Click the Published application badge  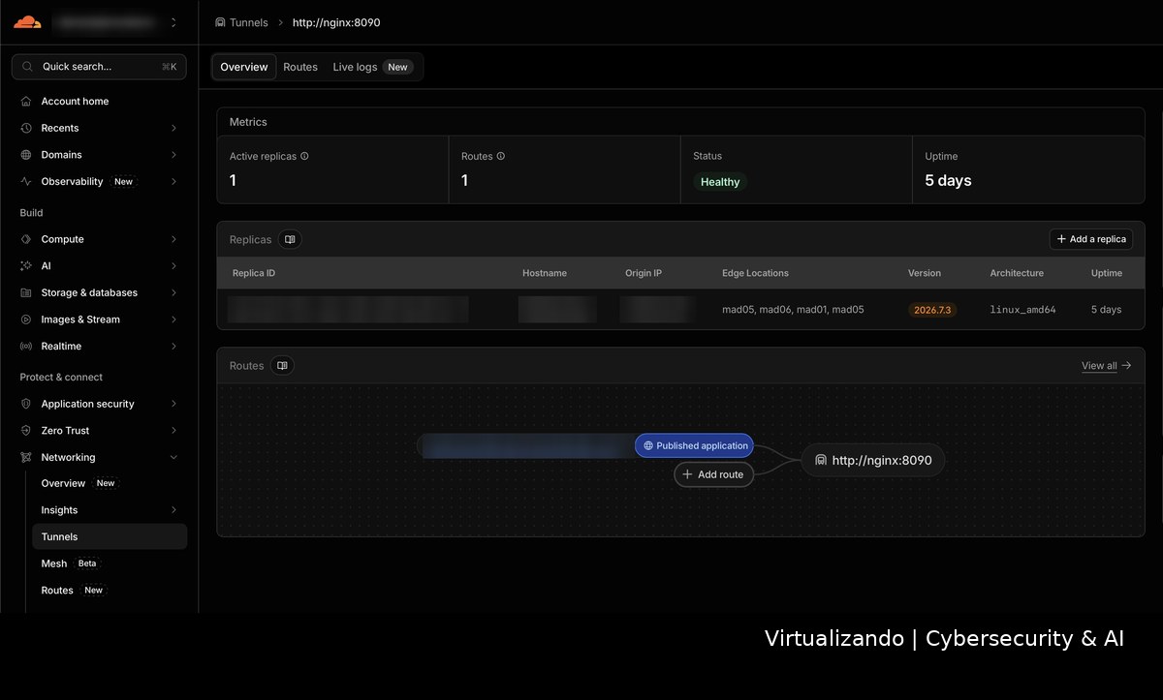pos(694,445)
